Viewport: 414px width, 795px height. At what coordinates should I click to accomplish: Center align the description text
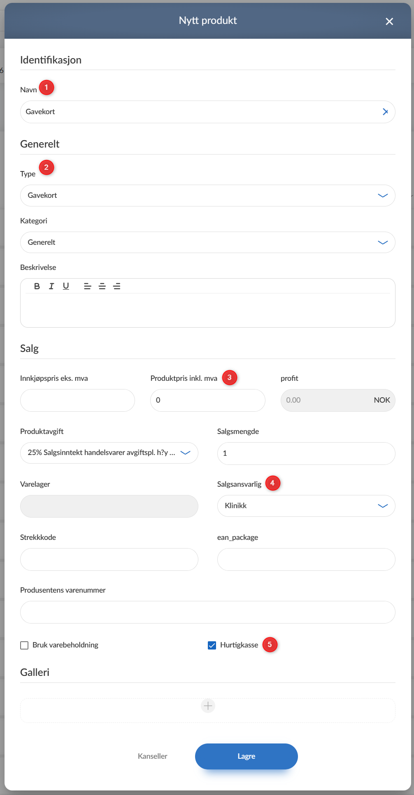[x=102, y=286]
